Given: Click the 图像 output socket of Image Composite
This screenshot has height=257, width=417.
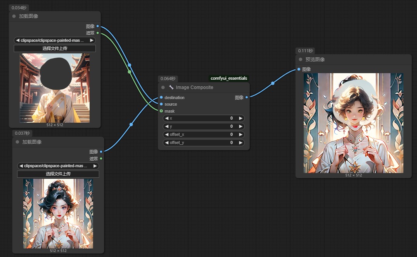Looking at the screenshot, I should [247, 98].
